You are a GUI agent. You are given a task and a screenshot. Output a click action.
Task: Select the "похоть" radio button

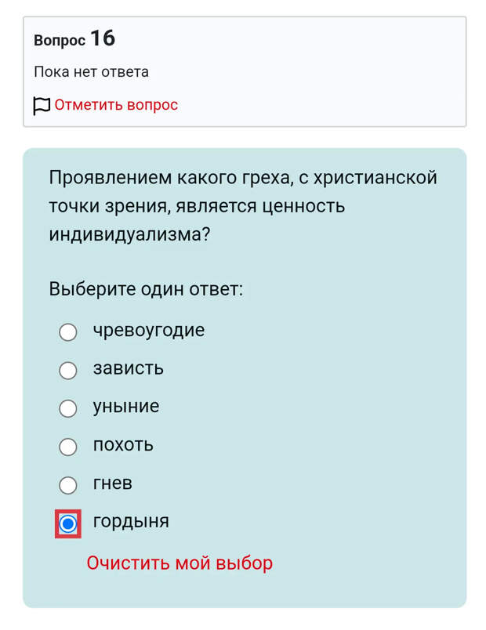click(68, 447)
